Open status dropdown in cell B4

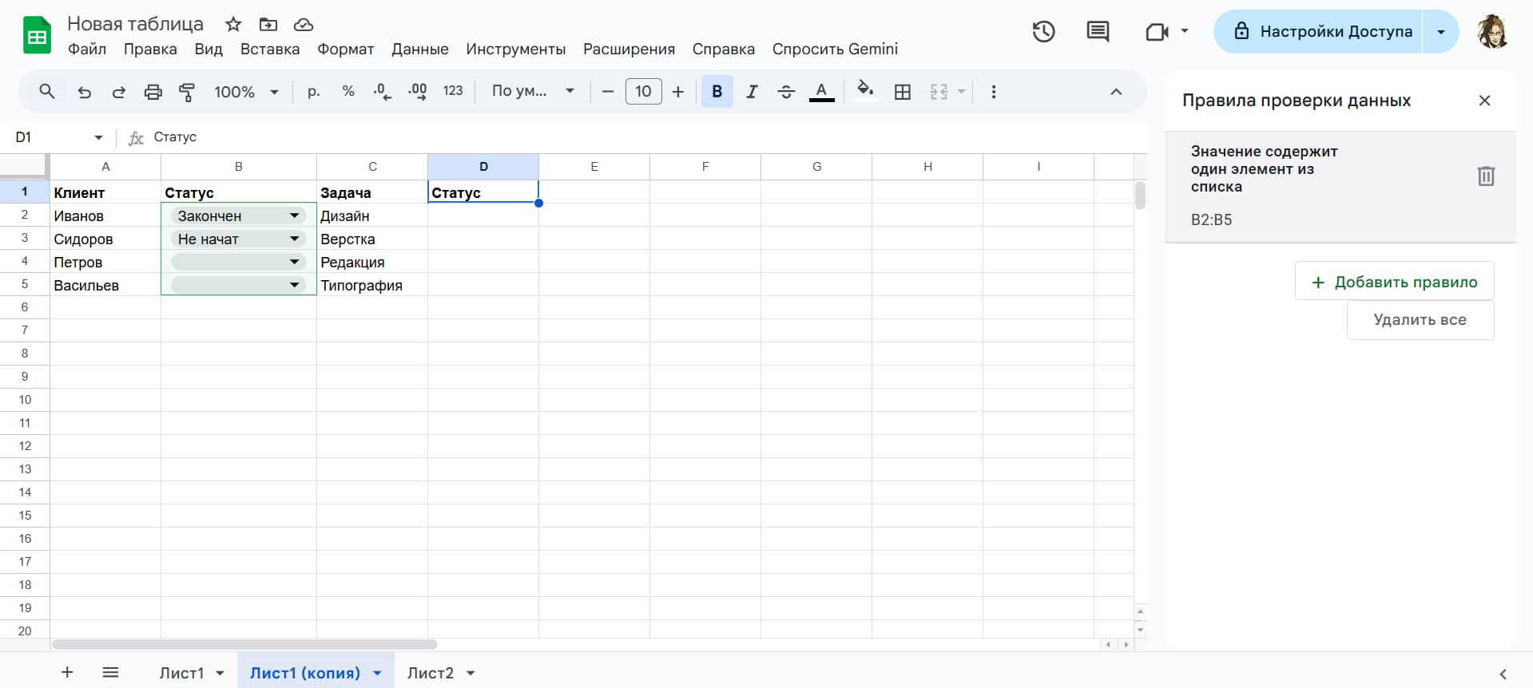(294, 262)
